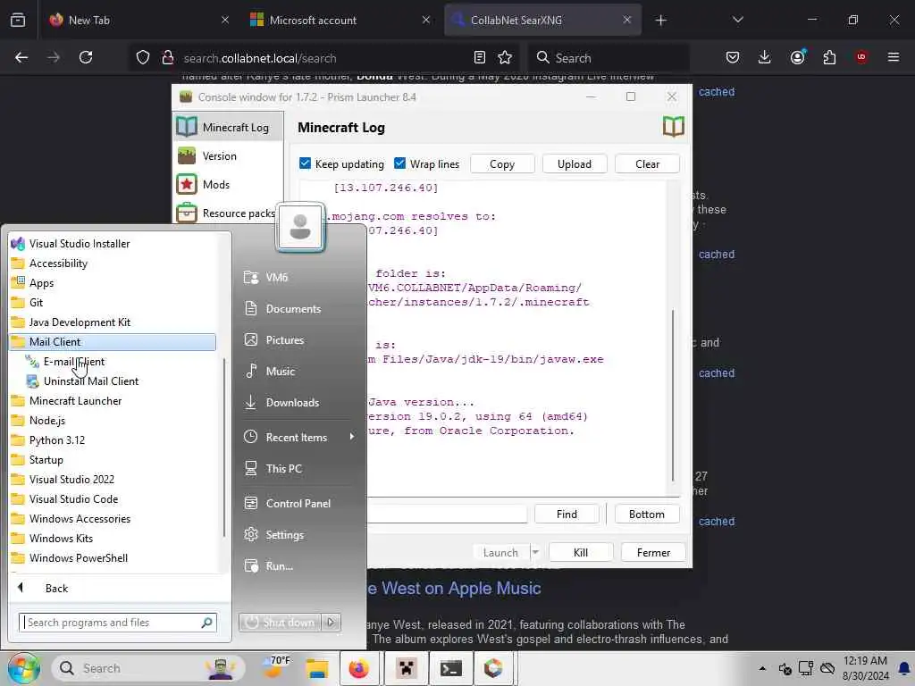Open Firefox account menu icon
915x686 pixels.
point(797,57)
